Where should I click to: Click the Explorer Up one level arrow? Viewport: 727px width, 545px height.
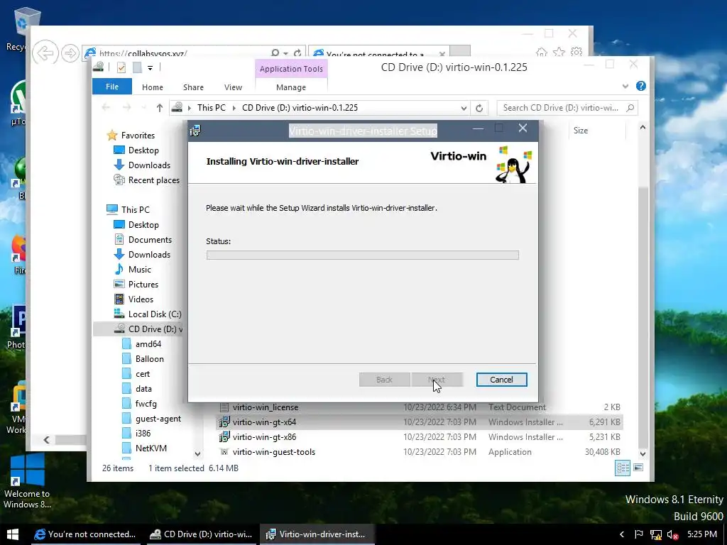pos(160,108)
